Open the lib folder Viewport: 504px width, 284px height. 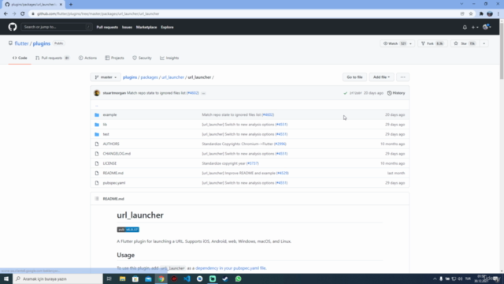coord(105,125)
